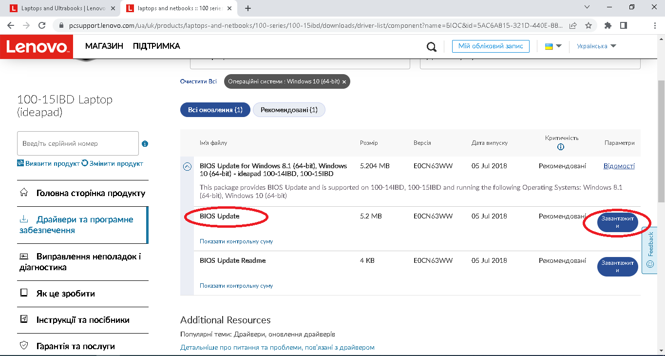Close the laptops and netbooks tab

point(229,8)
